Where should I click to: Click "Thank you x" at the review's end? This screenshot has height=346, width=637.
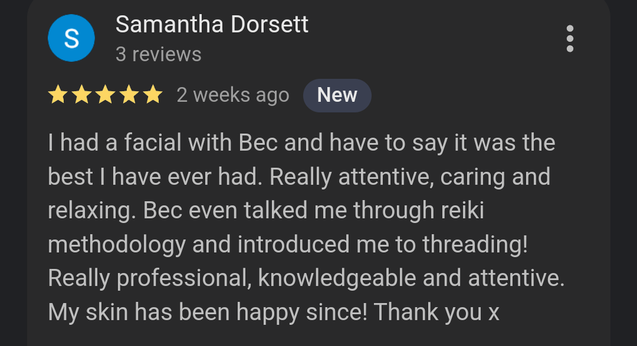click(437, 311)
